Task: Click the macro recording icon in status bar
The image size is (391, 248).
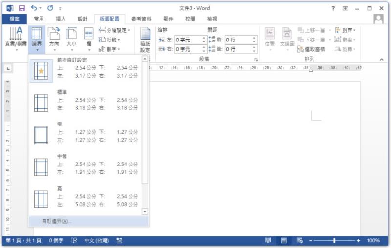Action: pyautogui.click(x=119, y=241)
